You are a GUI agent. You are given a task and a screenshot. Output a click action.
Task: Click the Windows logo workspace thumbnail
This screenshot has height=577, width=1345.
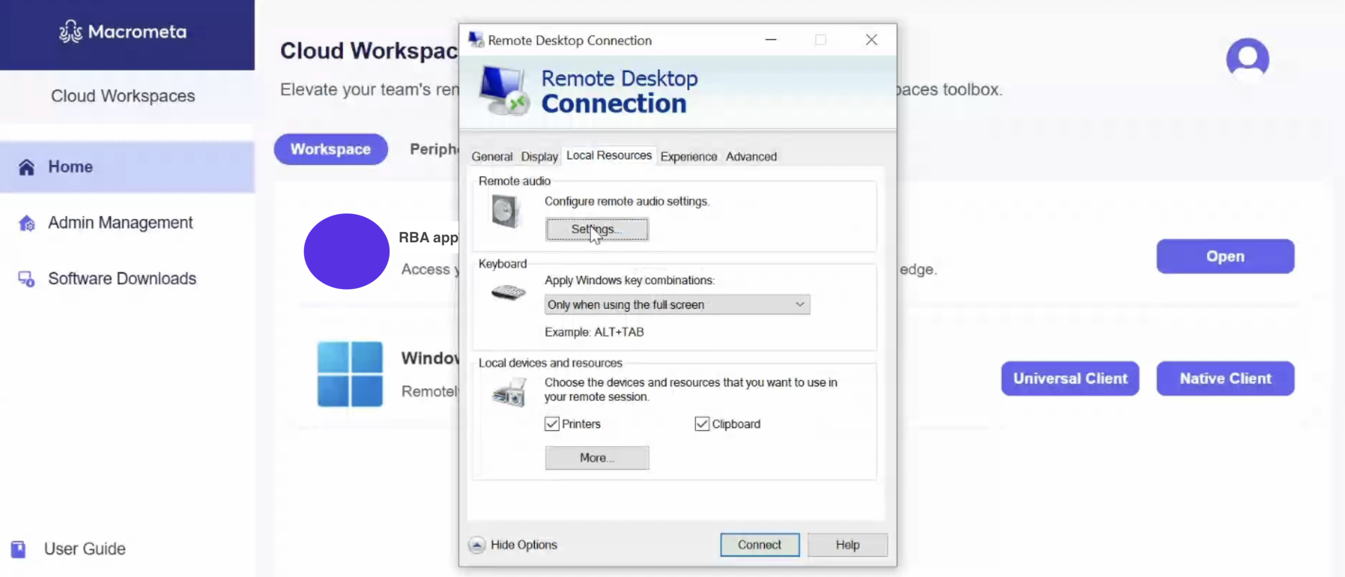pyautogui.click(x=350, y=374)
